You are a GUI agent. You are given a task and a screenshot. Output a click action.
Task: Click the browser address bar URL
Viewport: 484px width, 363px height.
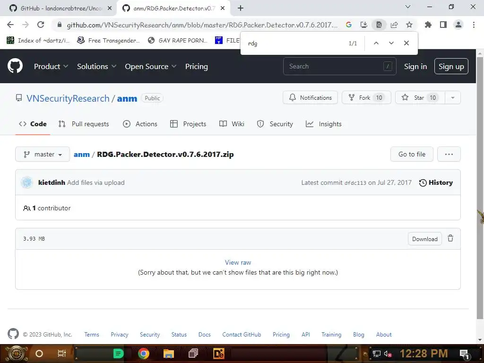pyautogui.click(x=202, y=25)
